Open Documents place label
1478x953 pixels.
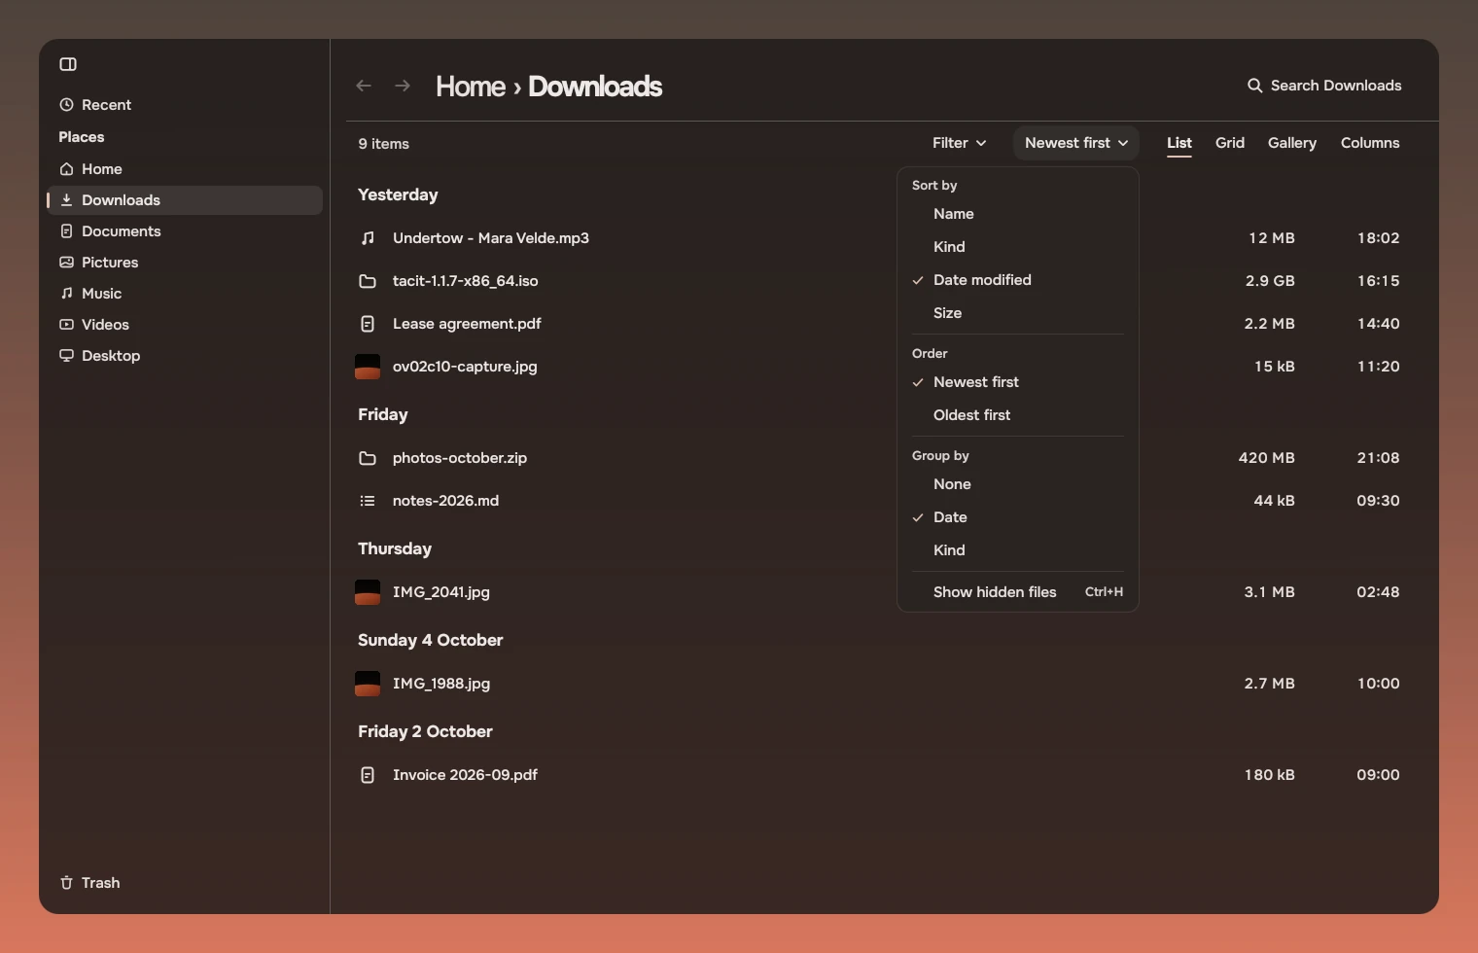click(x=122, y=231)
